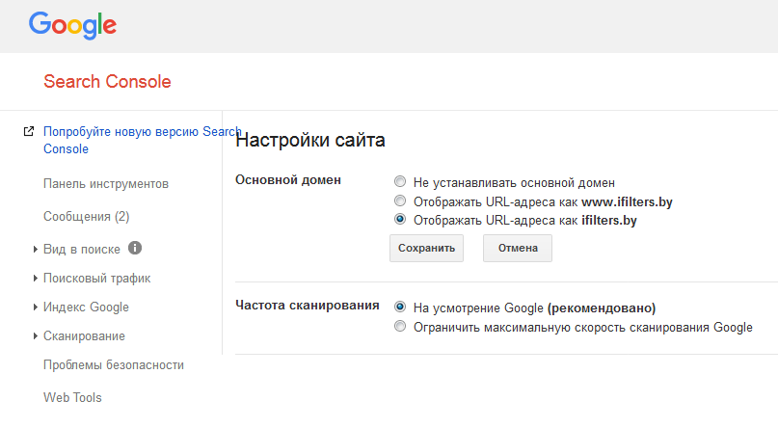Open Проблемы безопасности menu item
This screenshot has height=428, width=778.
(x=114, y=365)
